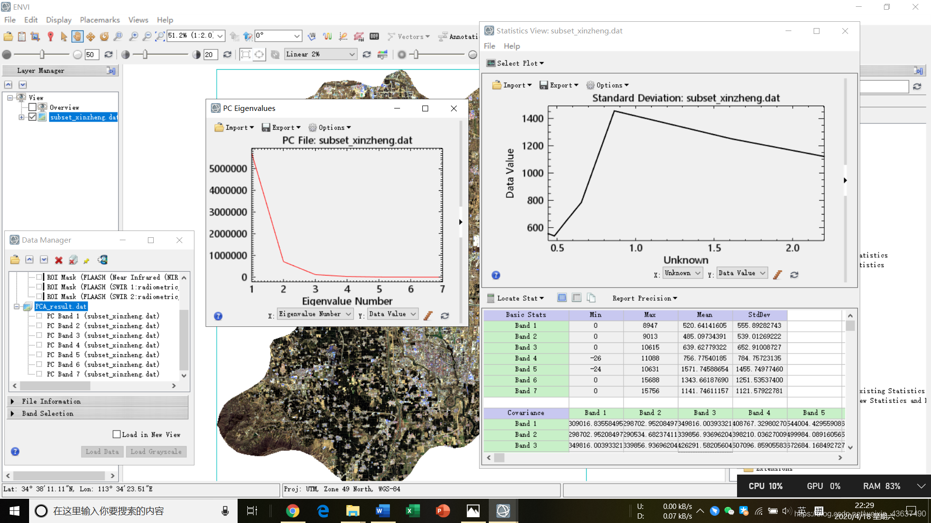Click the Rotate View tool icon
This screenshot has width=931, height=523.
[x=104, y=36]
